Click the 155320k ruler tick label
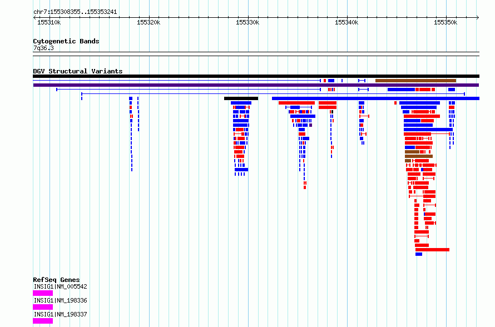This screenshot has height=327, width=495. 148,22
